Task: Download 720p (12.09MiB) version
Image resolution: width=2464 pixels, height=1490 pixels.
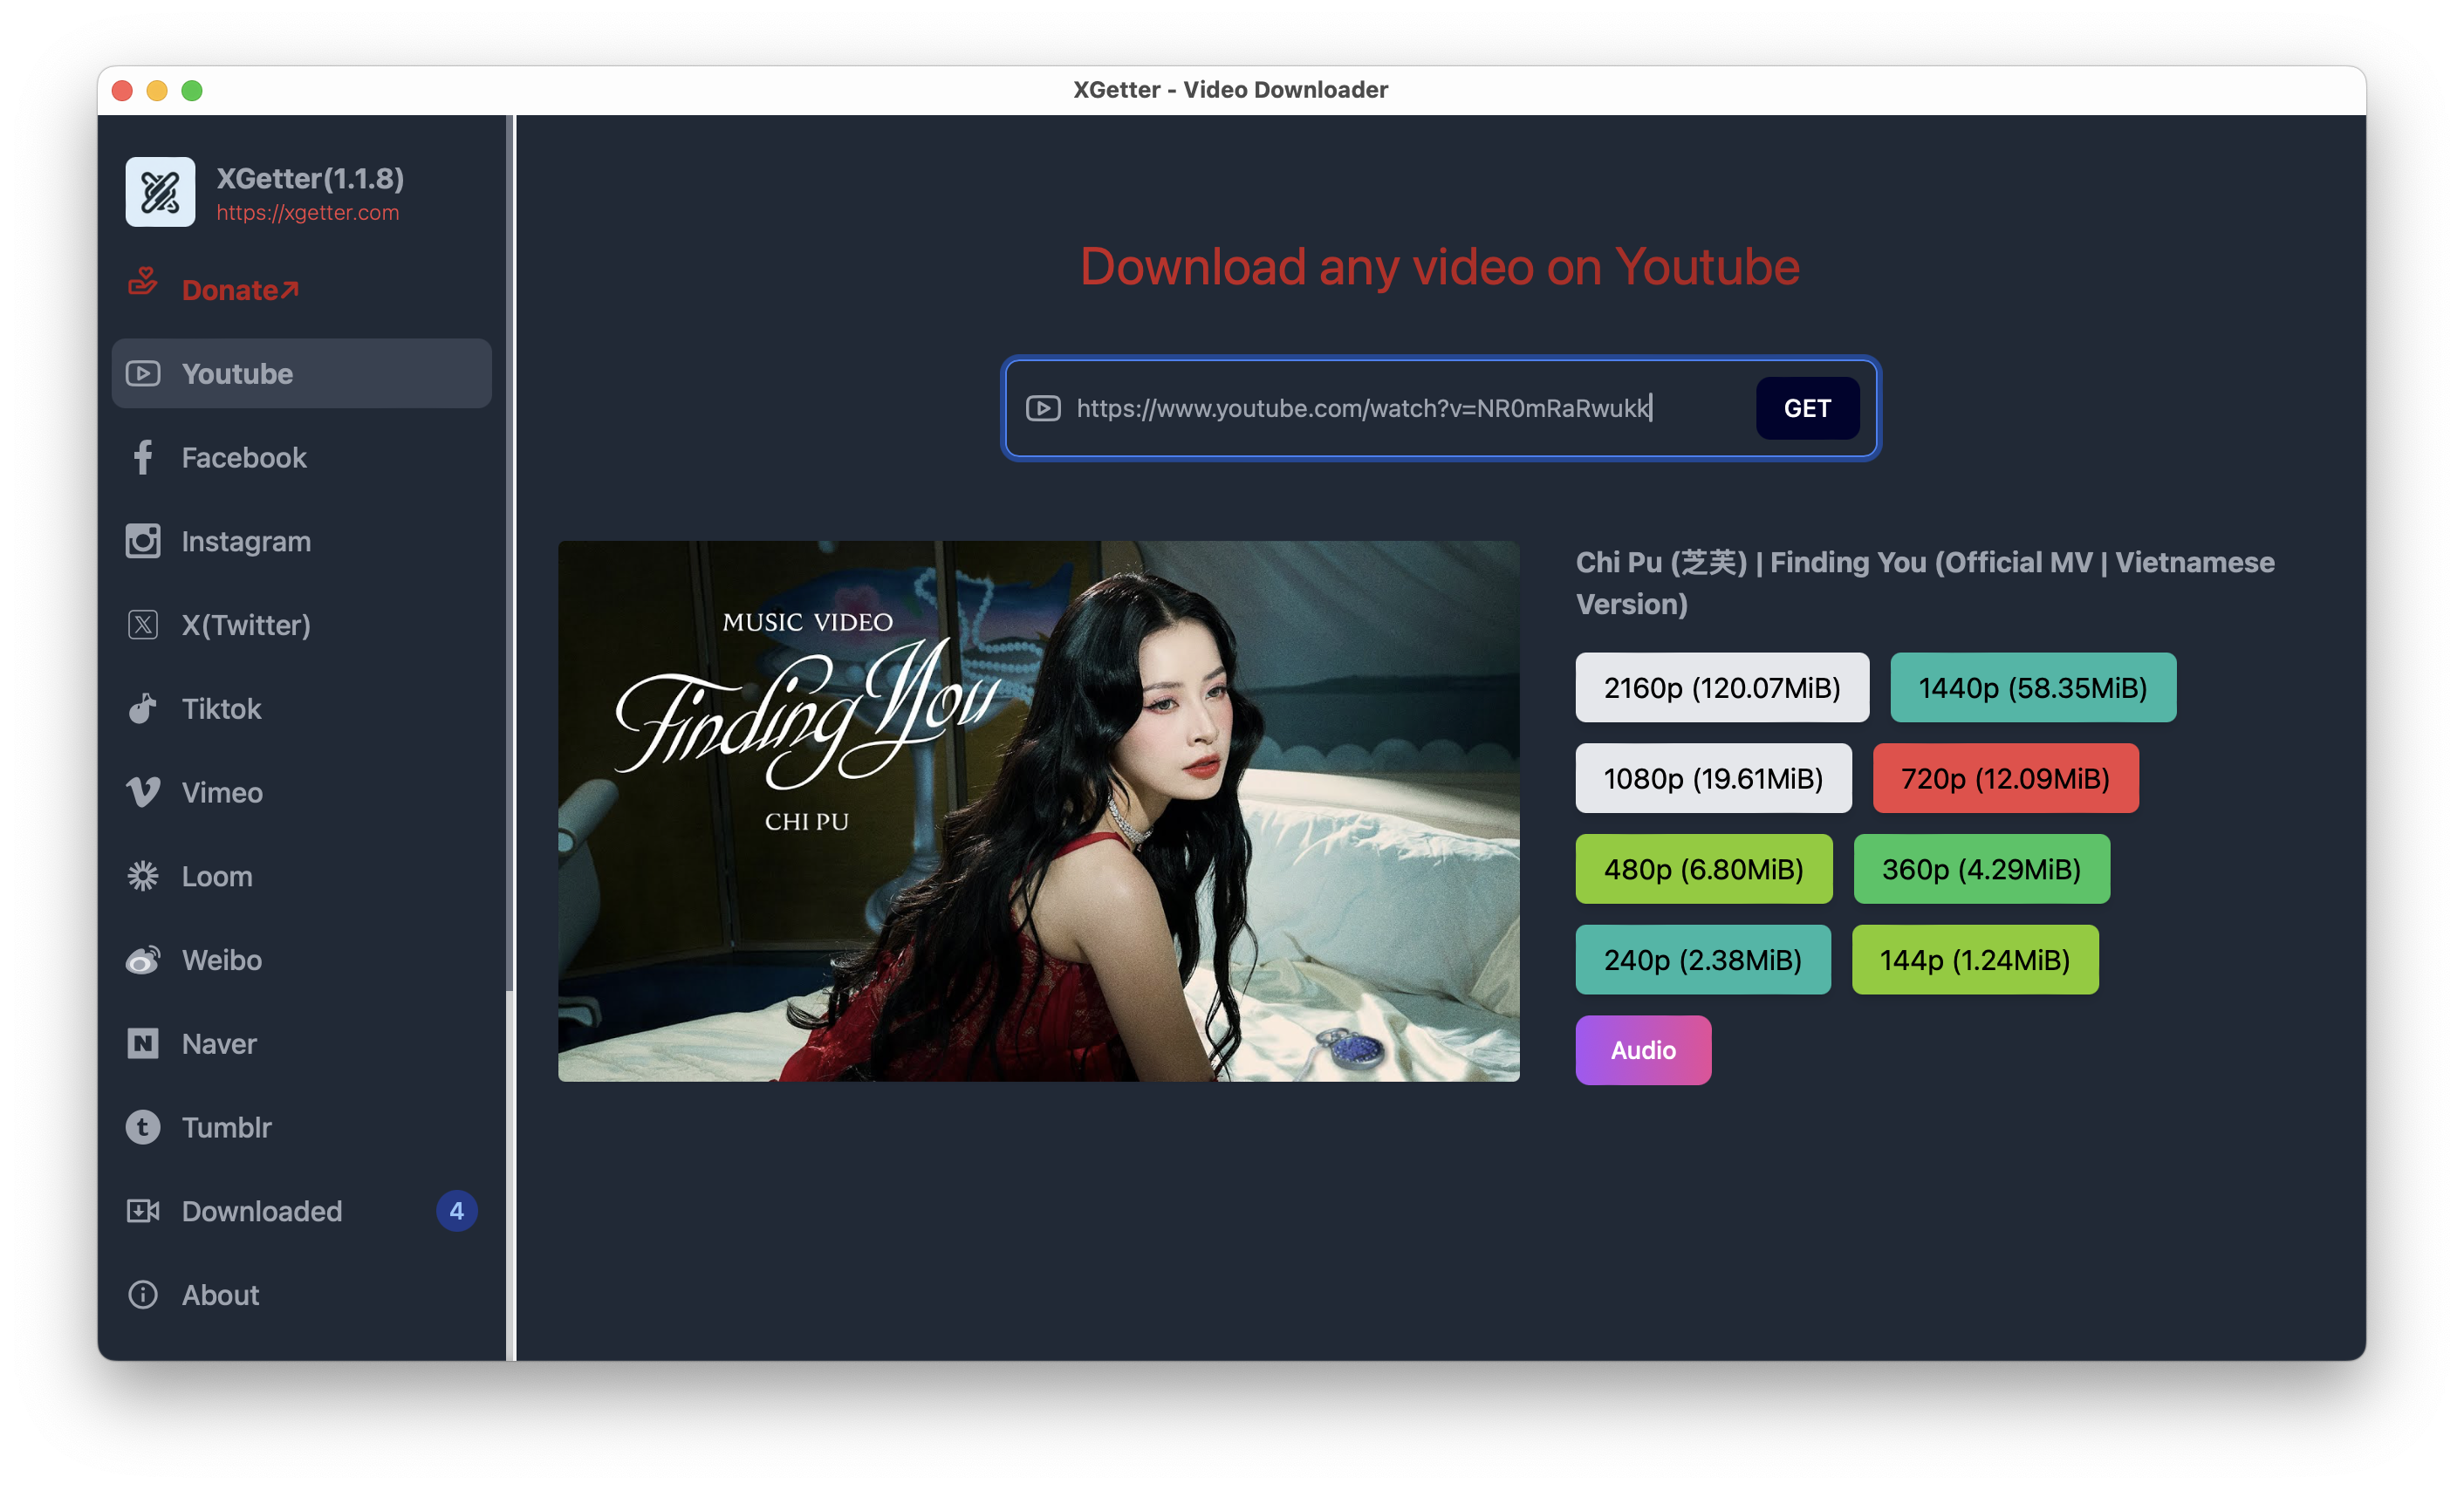Action: click(2005, 779)
